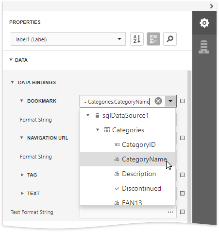The height and width of the screenshot is (232, 219).
Task: Open the Properties gear tab
Action: (204, 23)
